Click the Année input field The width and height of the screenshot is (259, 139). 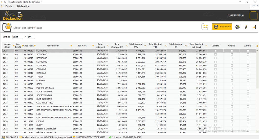click(x=17, y=37)
